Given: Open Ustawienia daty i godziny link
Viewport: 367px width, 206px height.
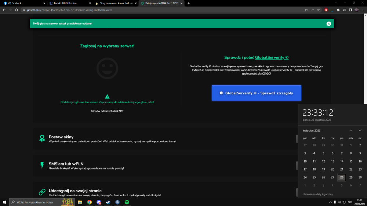Looking at the screenshot, I should pos(317,194).
